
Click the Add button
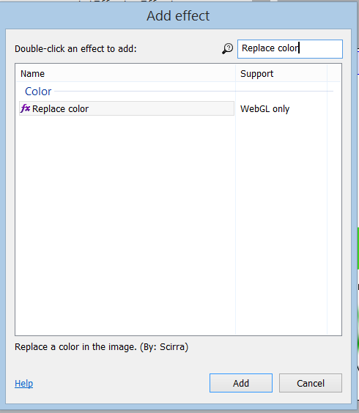click(x=241, y=383)
